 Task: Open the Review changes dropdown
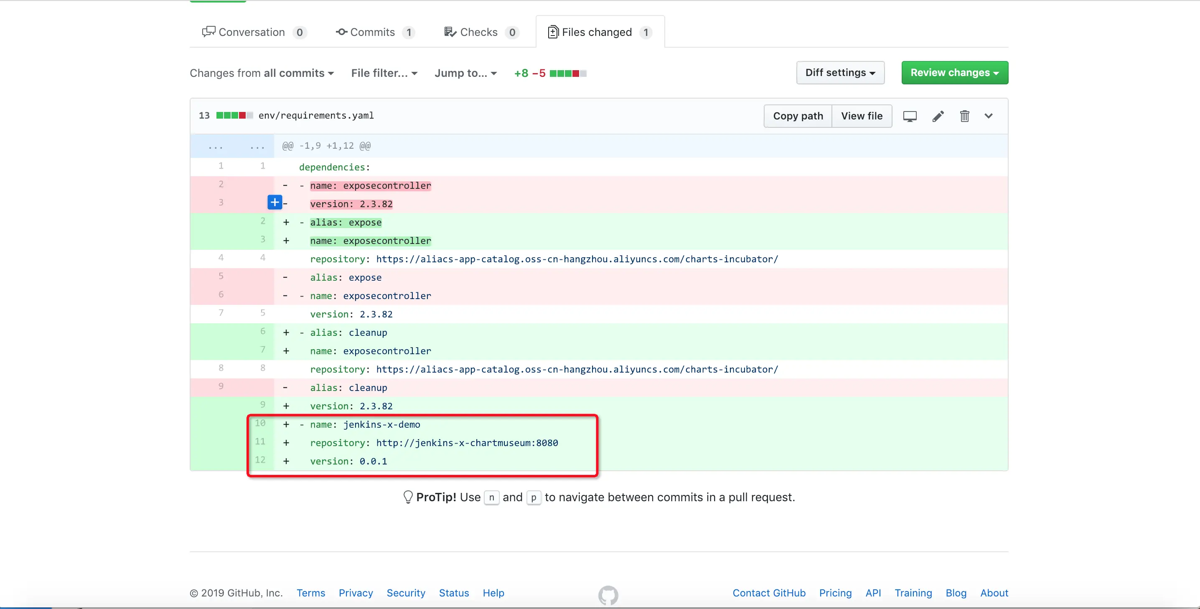pyautogui.click(x=954, y=73)
